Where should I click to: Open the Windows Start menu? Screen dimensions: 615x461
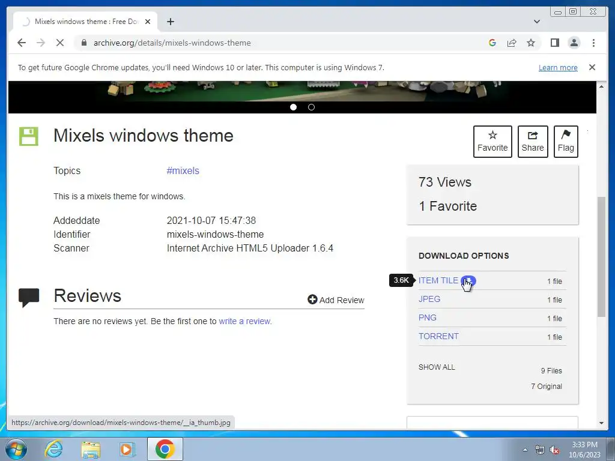16,449
